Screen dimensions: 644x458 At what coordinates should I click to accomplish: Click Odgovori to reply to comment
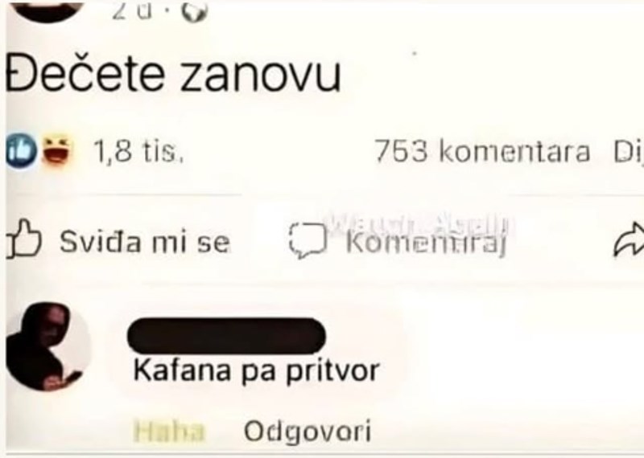(308, 432)
